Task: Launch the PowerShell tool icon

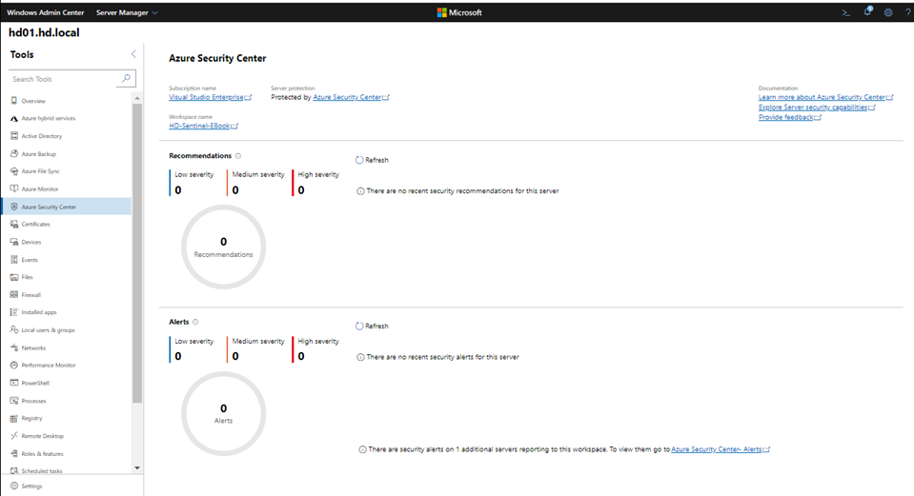Action: click(14, 383)
